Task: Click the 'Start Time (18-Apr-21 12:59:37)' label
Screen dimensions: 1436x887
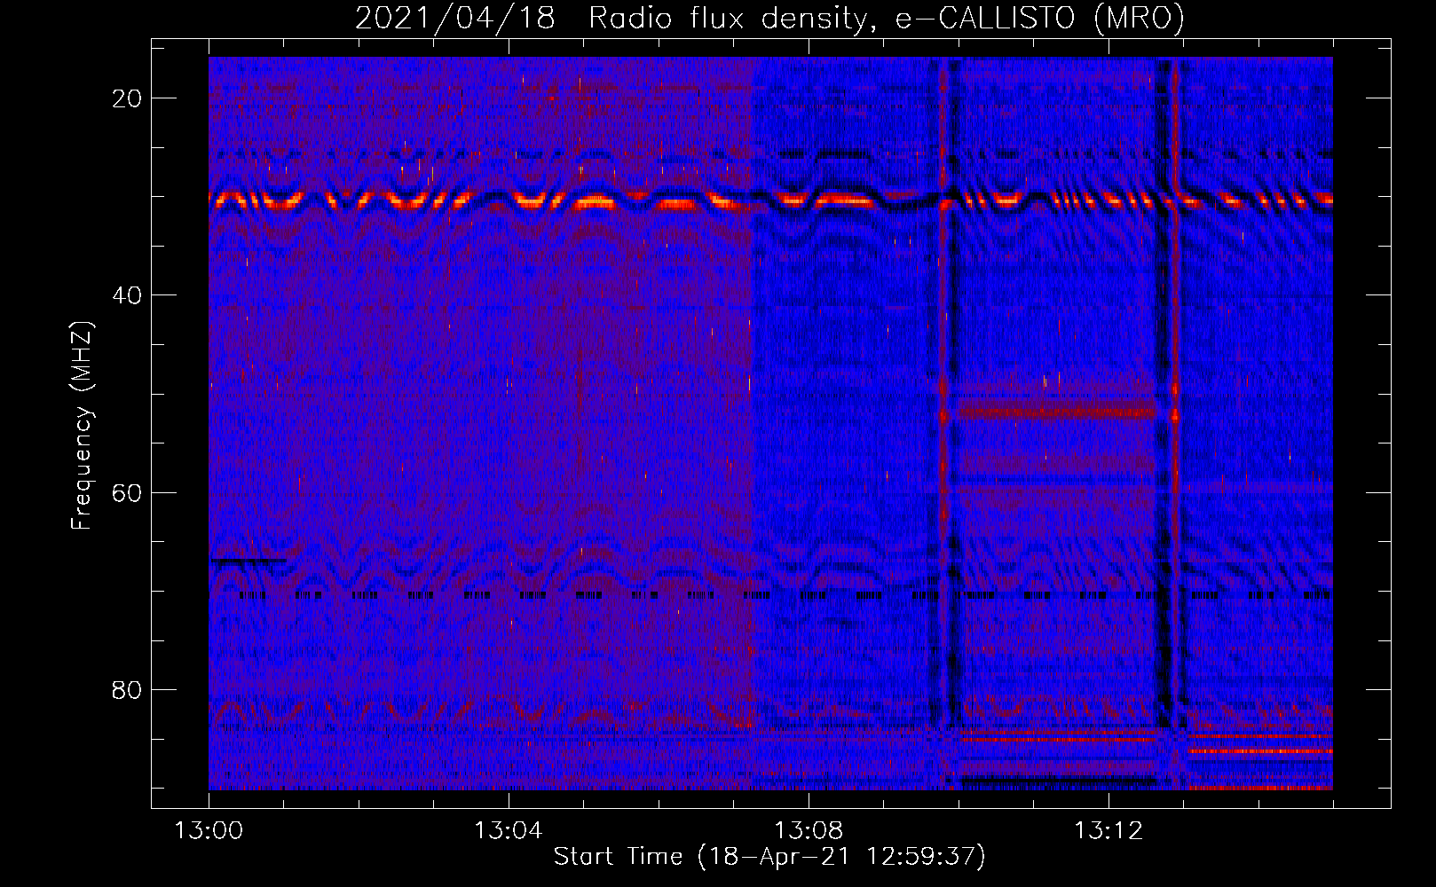Action: 769,857
